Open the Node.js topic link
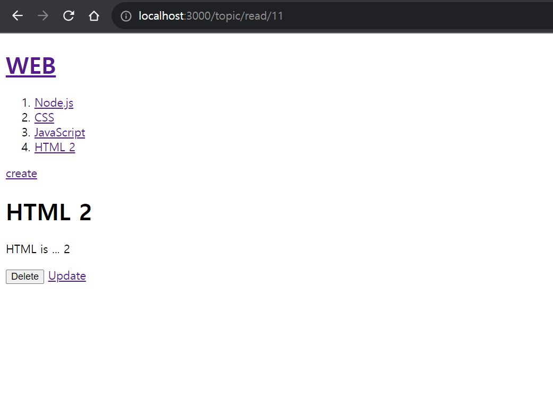The image size is (553, 415). (54, 103)
